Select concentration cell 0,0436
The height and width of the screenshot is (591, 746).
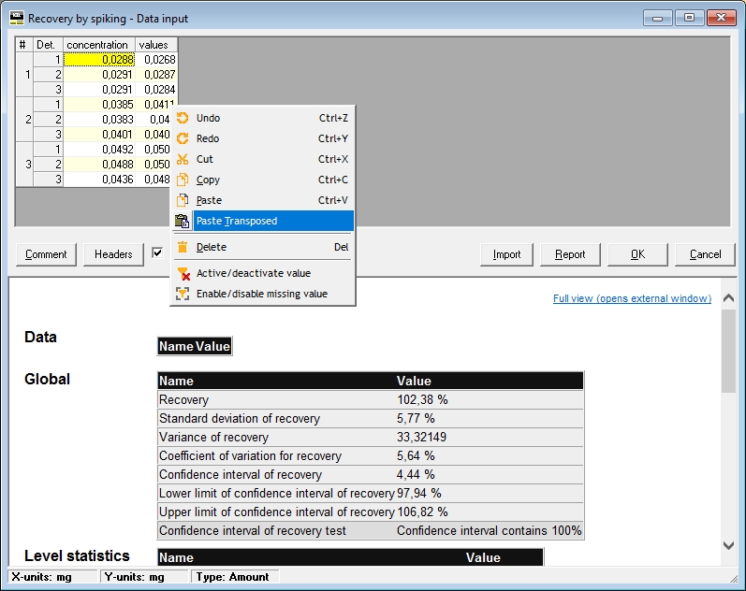(99, 180)
